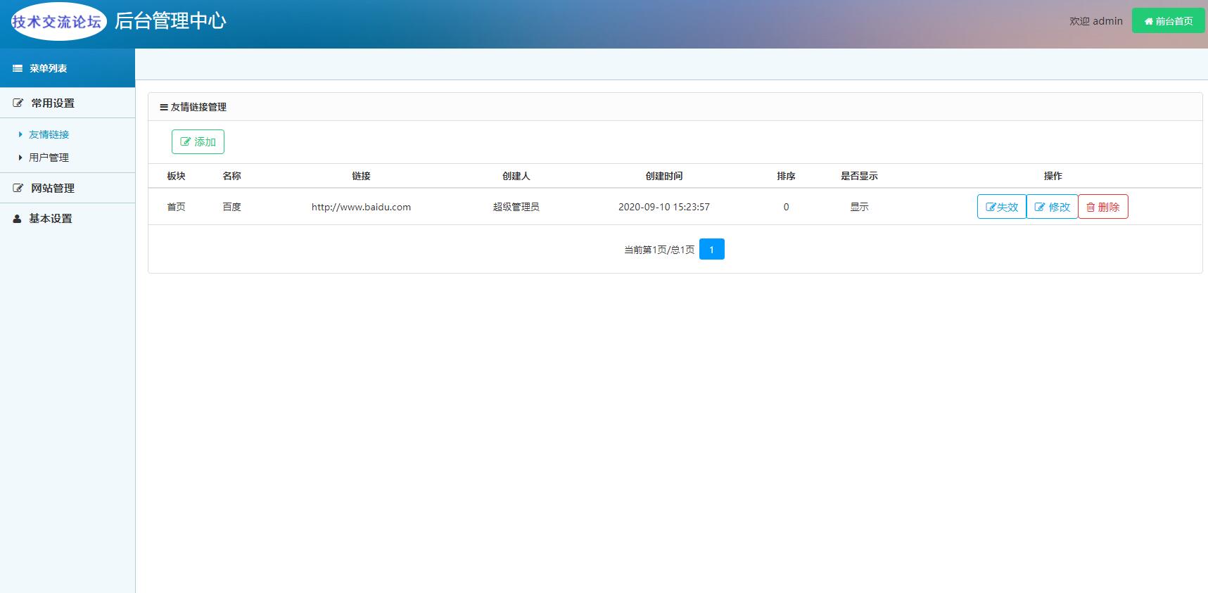Go to page 1 in pagination
Image resolution: width=1208 pixels, height=593 pixels.
pyautogui.click(x=711, y=249)
